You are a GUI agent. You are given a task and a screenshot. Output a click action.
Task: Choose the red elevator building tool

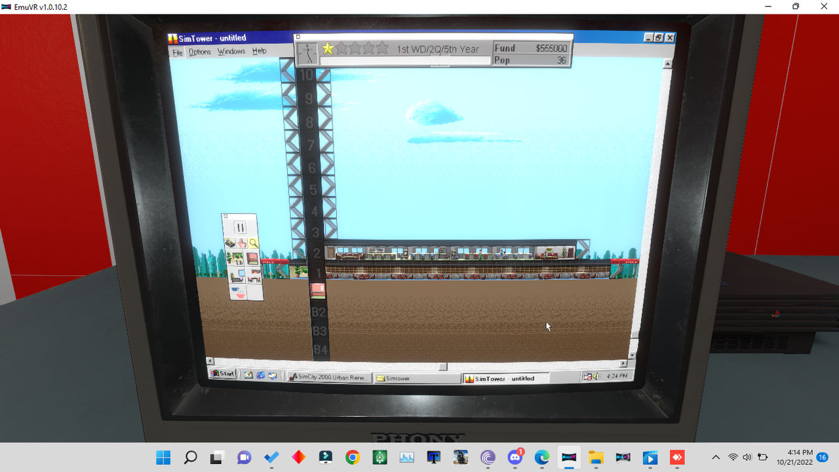pyautogui.click(x=252, y=258)
